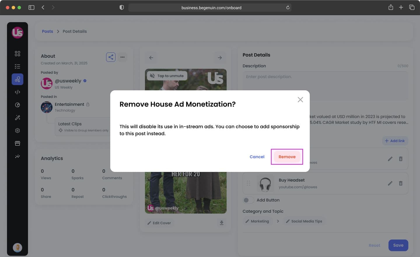420x257 pixels.
Task: Edit the first link row above Buy Headset
Action: coord(390,159)
